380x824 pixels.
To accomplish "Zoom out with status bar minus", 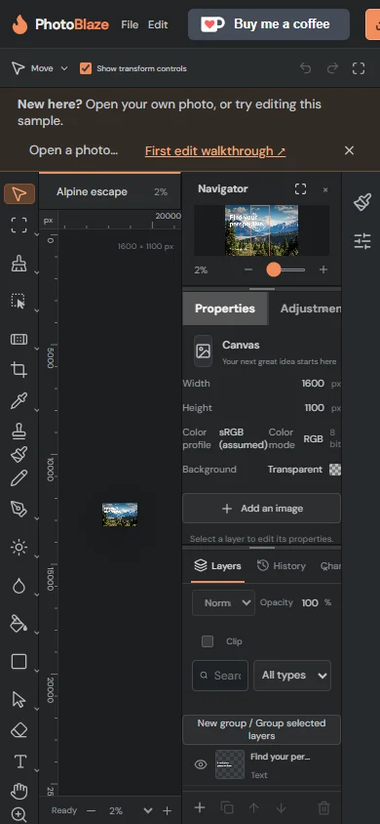I will pyautogui.click(x=92, y=811).
